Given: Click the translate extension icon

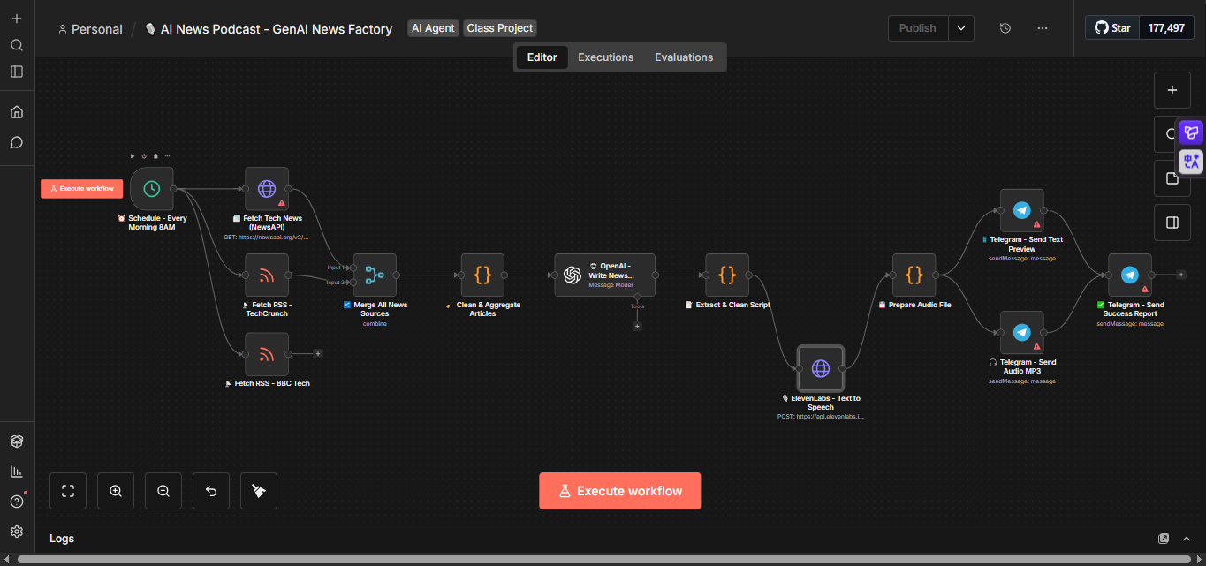Looking at the screenshot, I should pos(1191,162).
